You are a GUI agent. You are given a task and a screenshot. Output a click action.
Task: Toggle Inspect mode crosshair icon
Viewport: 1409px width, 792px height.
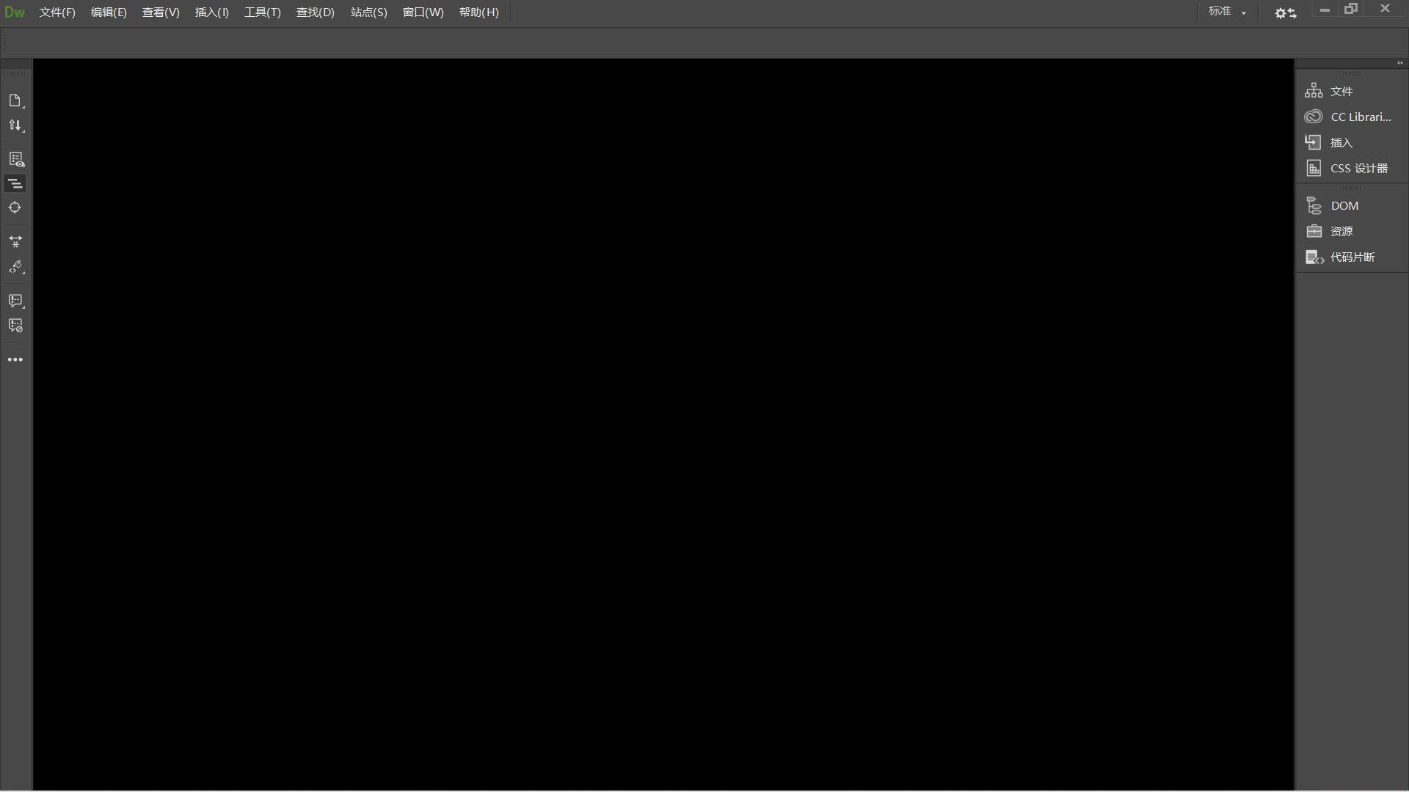[15, 208]
